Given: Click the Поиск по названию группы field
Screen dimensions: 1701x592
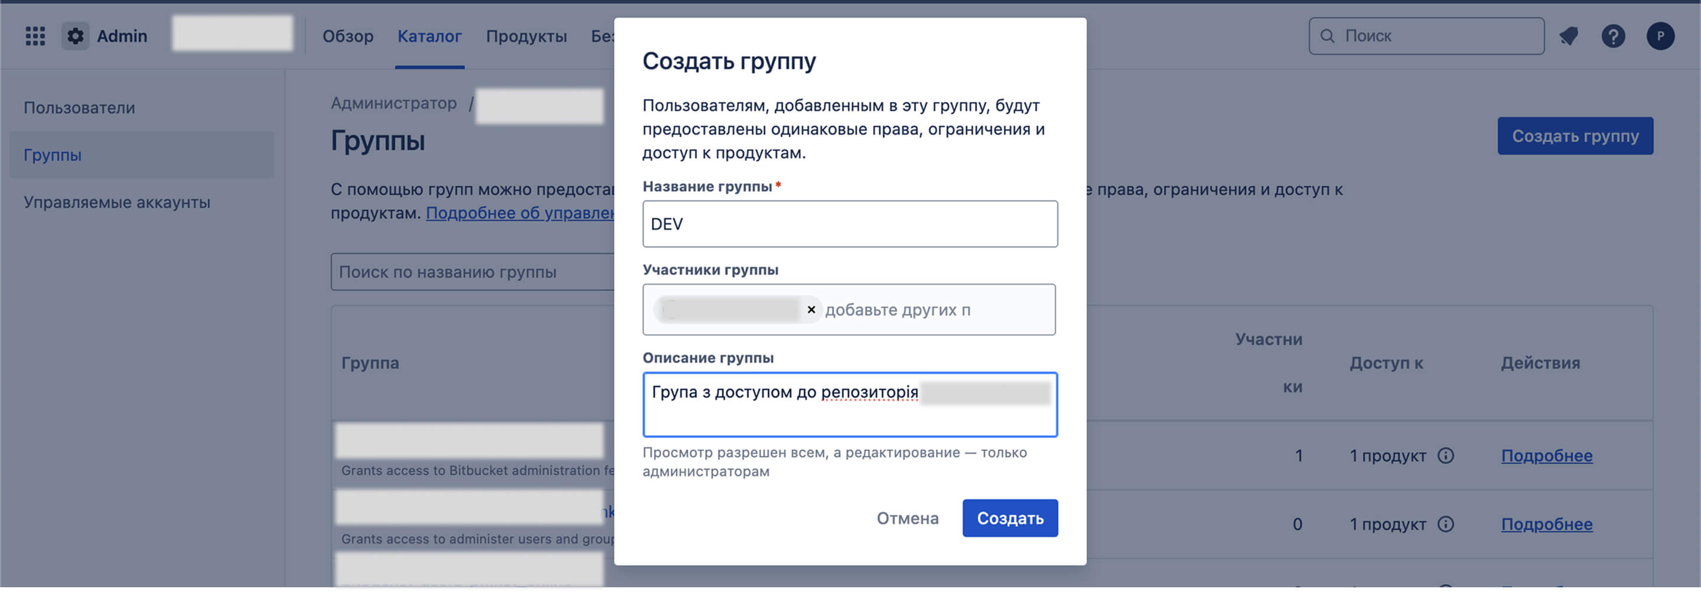Looking at the screenshot, I should (x=472, y=272).
